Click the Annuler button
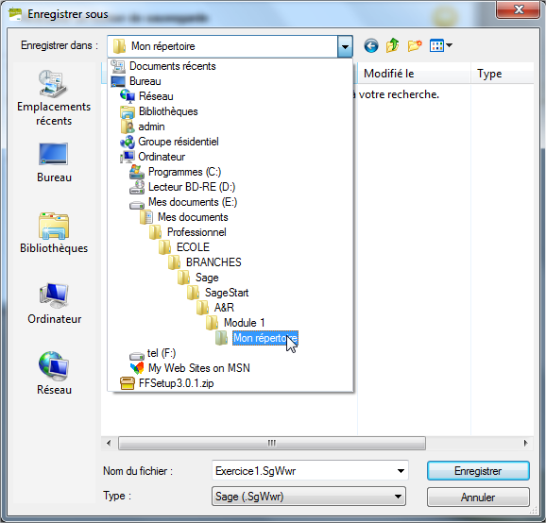The height and width of the screenshot is (523, 546). pyautogui.click(x=478, y=497)
